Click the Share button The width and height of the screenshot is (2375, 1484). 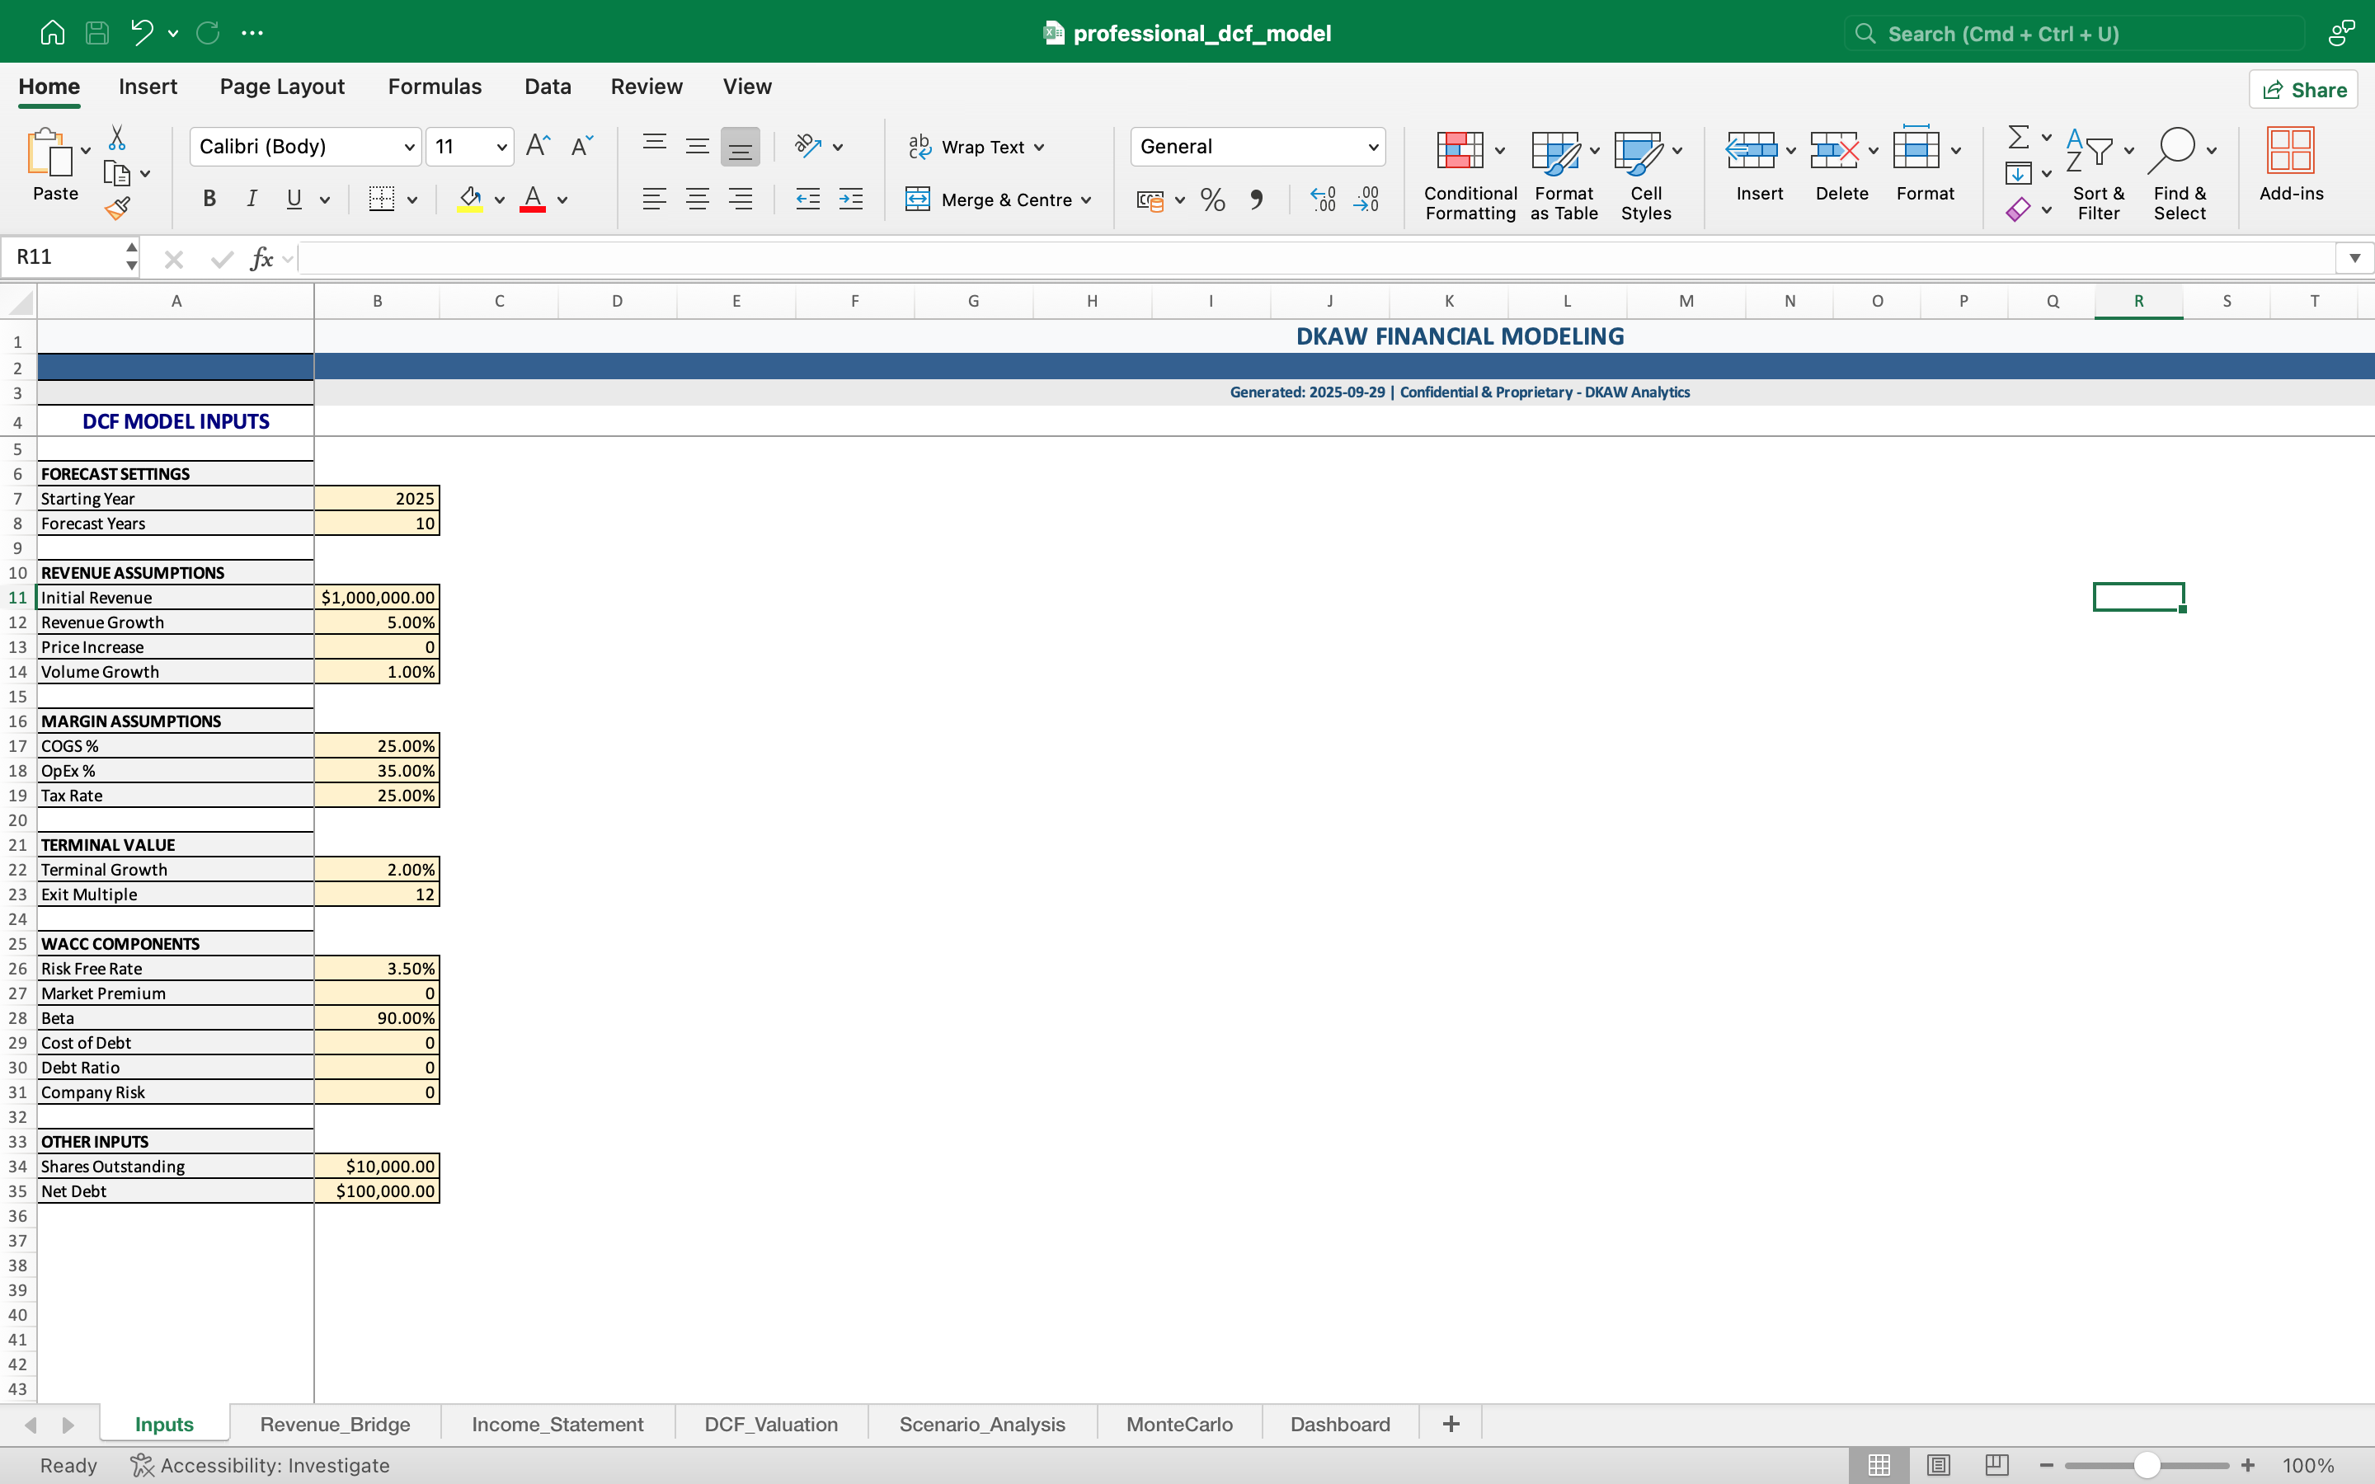click(x=2303, y=91)
